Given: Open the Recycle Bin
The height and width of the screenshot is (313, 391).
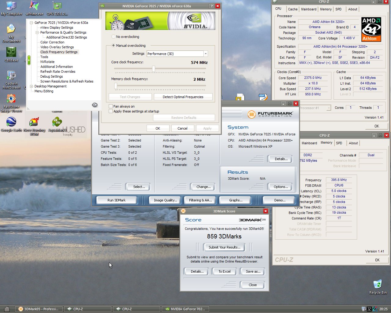Looking at the screenshot, I should [378, 287].
